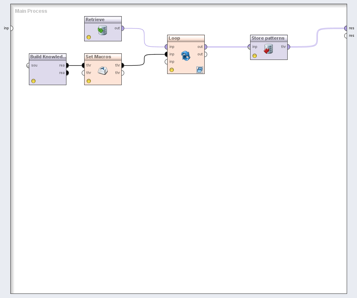Click Build Knowledge's yellow status indicator
Viewport: 357px width, 298px height.
(33, 81)
